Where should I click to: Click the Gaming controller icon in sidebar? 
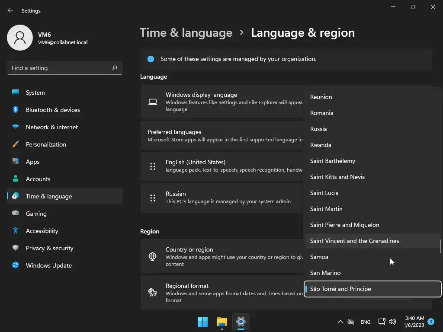(x=16, y=213)
